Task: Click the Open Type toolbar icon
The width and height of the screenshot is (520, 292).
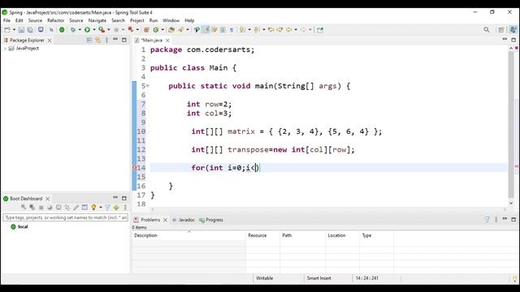Action: point(171,30)
